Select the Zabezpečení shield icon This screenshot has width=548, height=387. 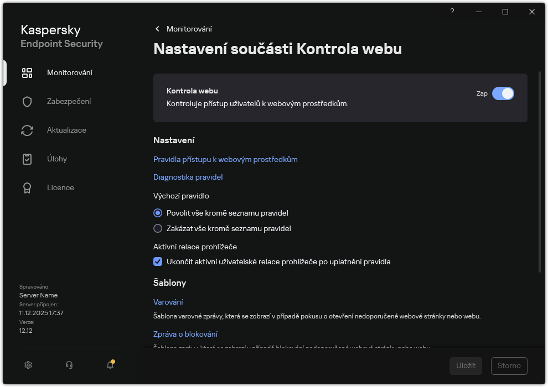[27, 101]
